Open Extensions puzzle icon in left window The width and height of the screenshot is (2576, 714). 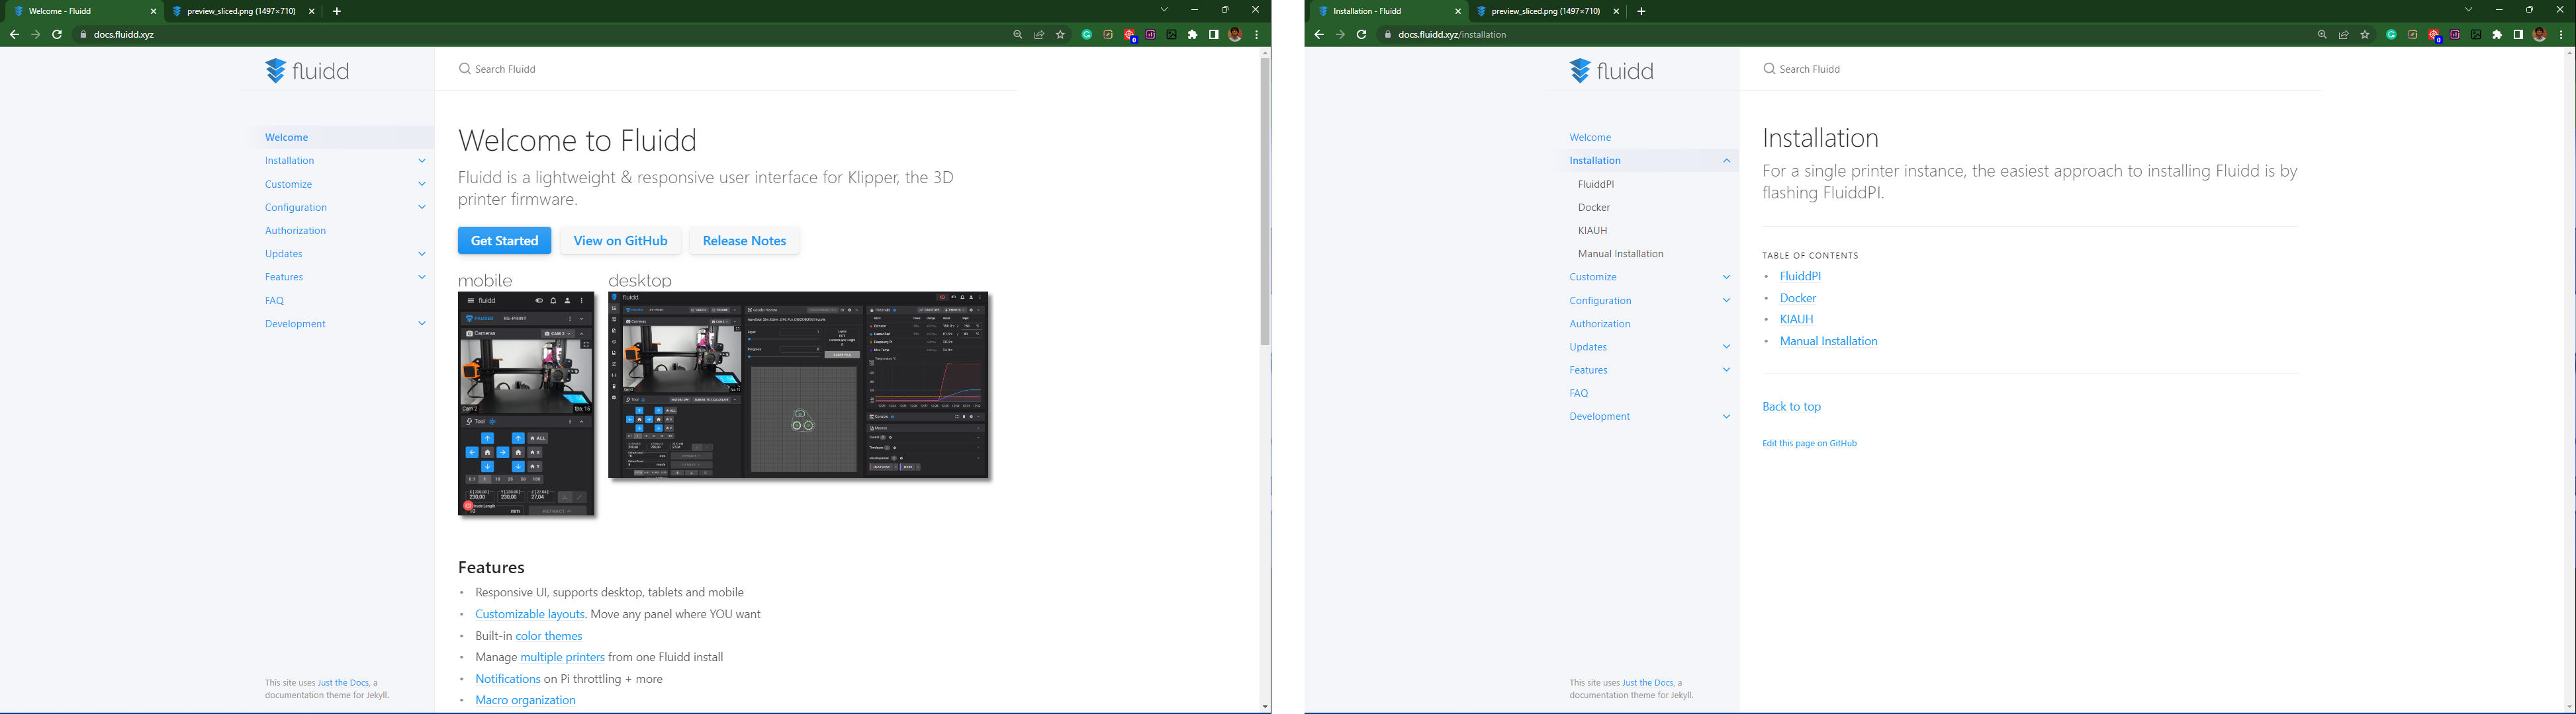pos(1193,35)
